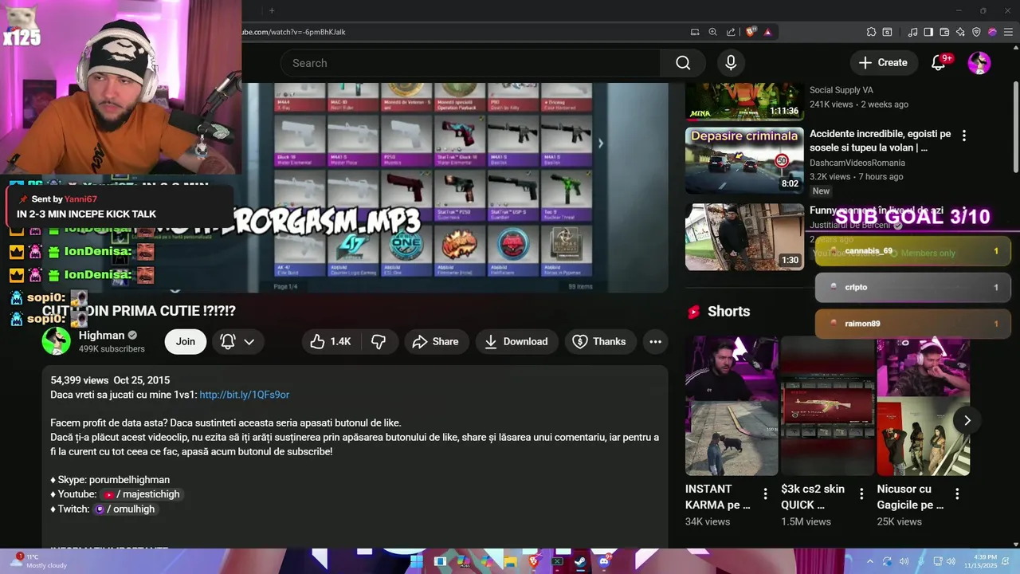Open the Highman channel avatar

tap(56, 341)
